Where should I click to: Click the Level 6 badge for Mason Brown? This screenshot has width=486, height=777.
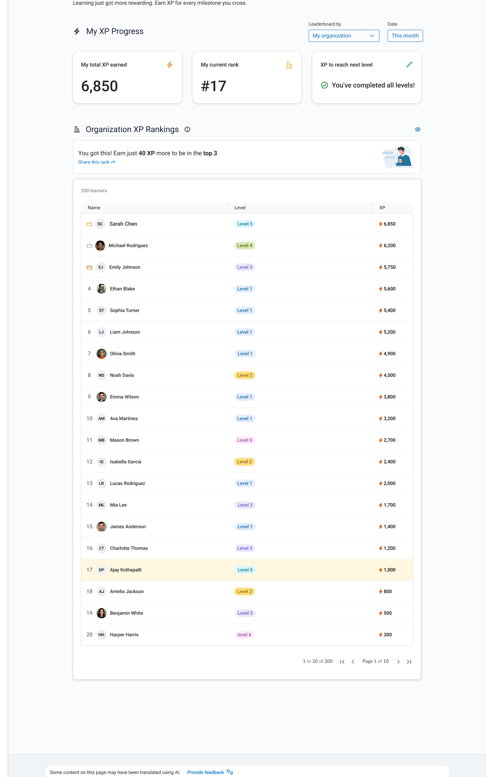[245, 440]
